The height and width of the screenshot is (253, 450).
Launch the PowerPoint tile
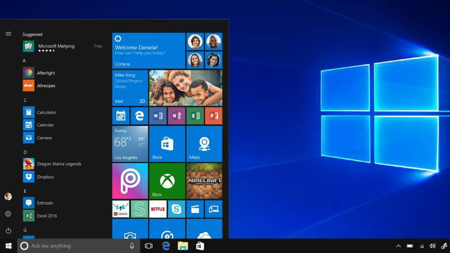pos(214,116)
